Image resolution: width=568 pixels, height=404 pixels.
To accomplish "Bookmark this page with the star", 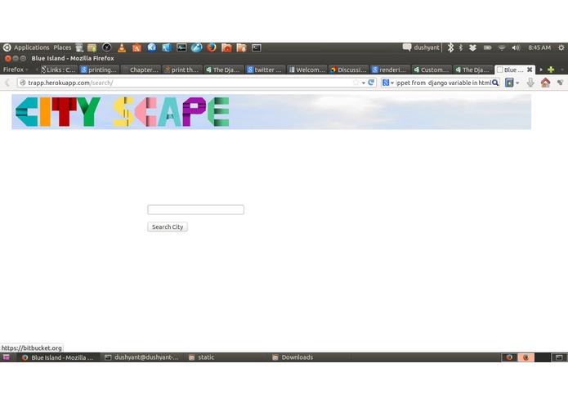I will [356, 83].
